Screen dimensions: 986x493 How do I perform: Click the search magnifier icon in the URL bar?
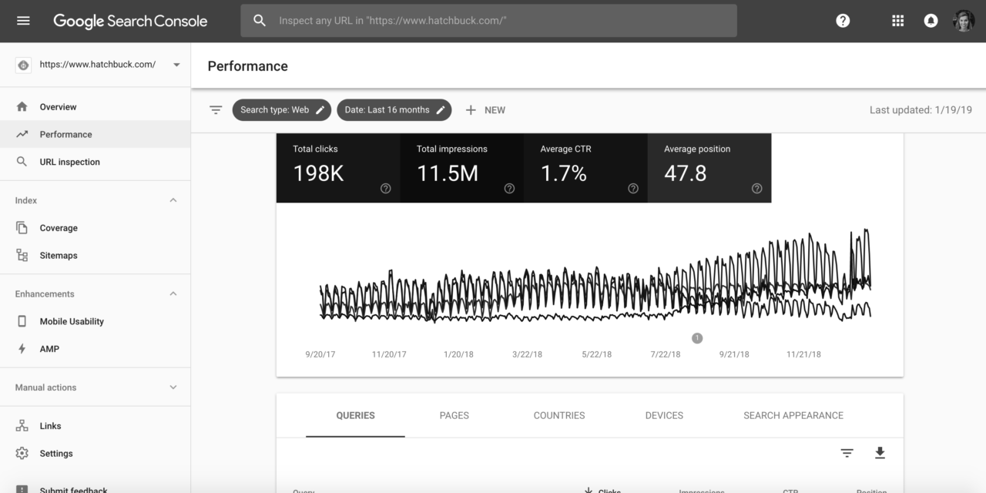[260, 21]
